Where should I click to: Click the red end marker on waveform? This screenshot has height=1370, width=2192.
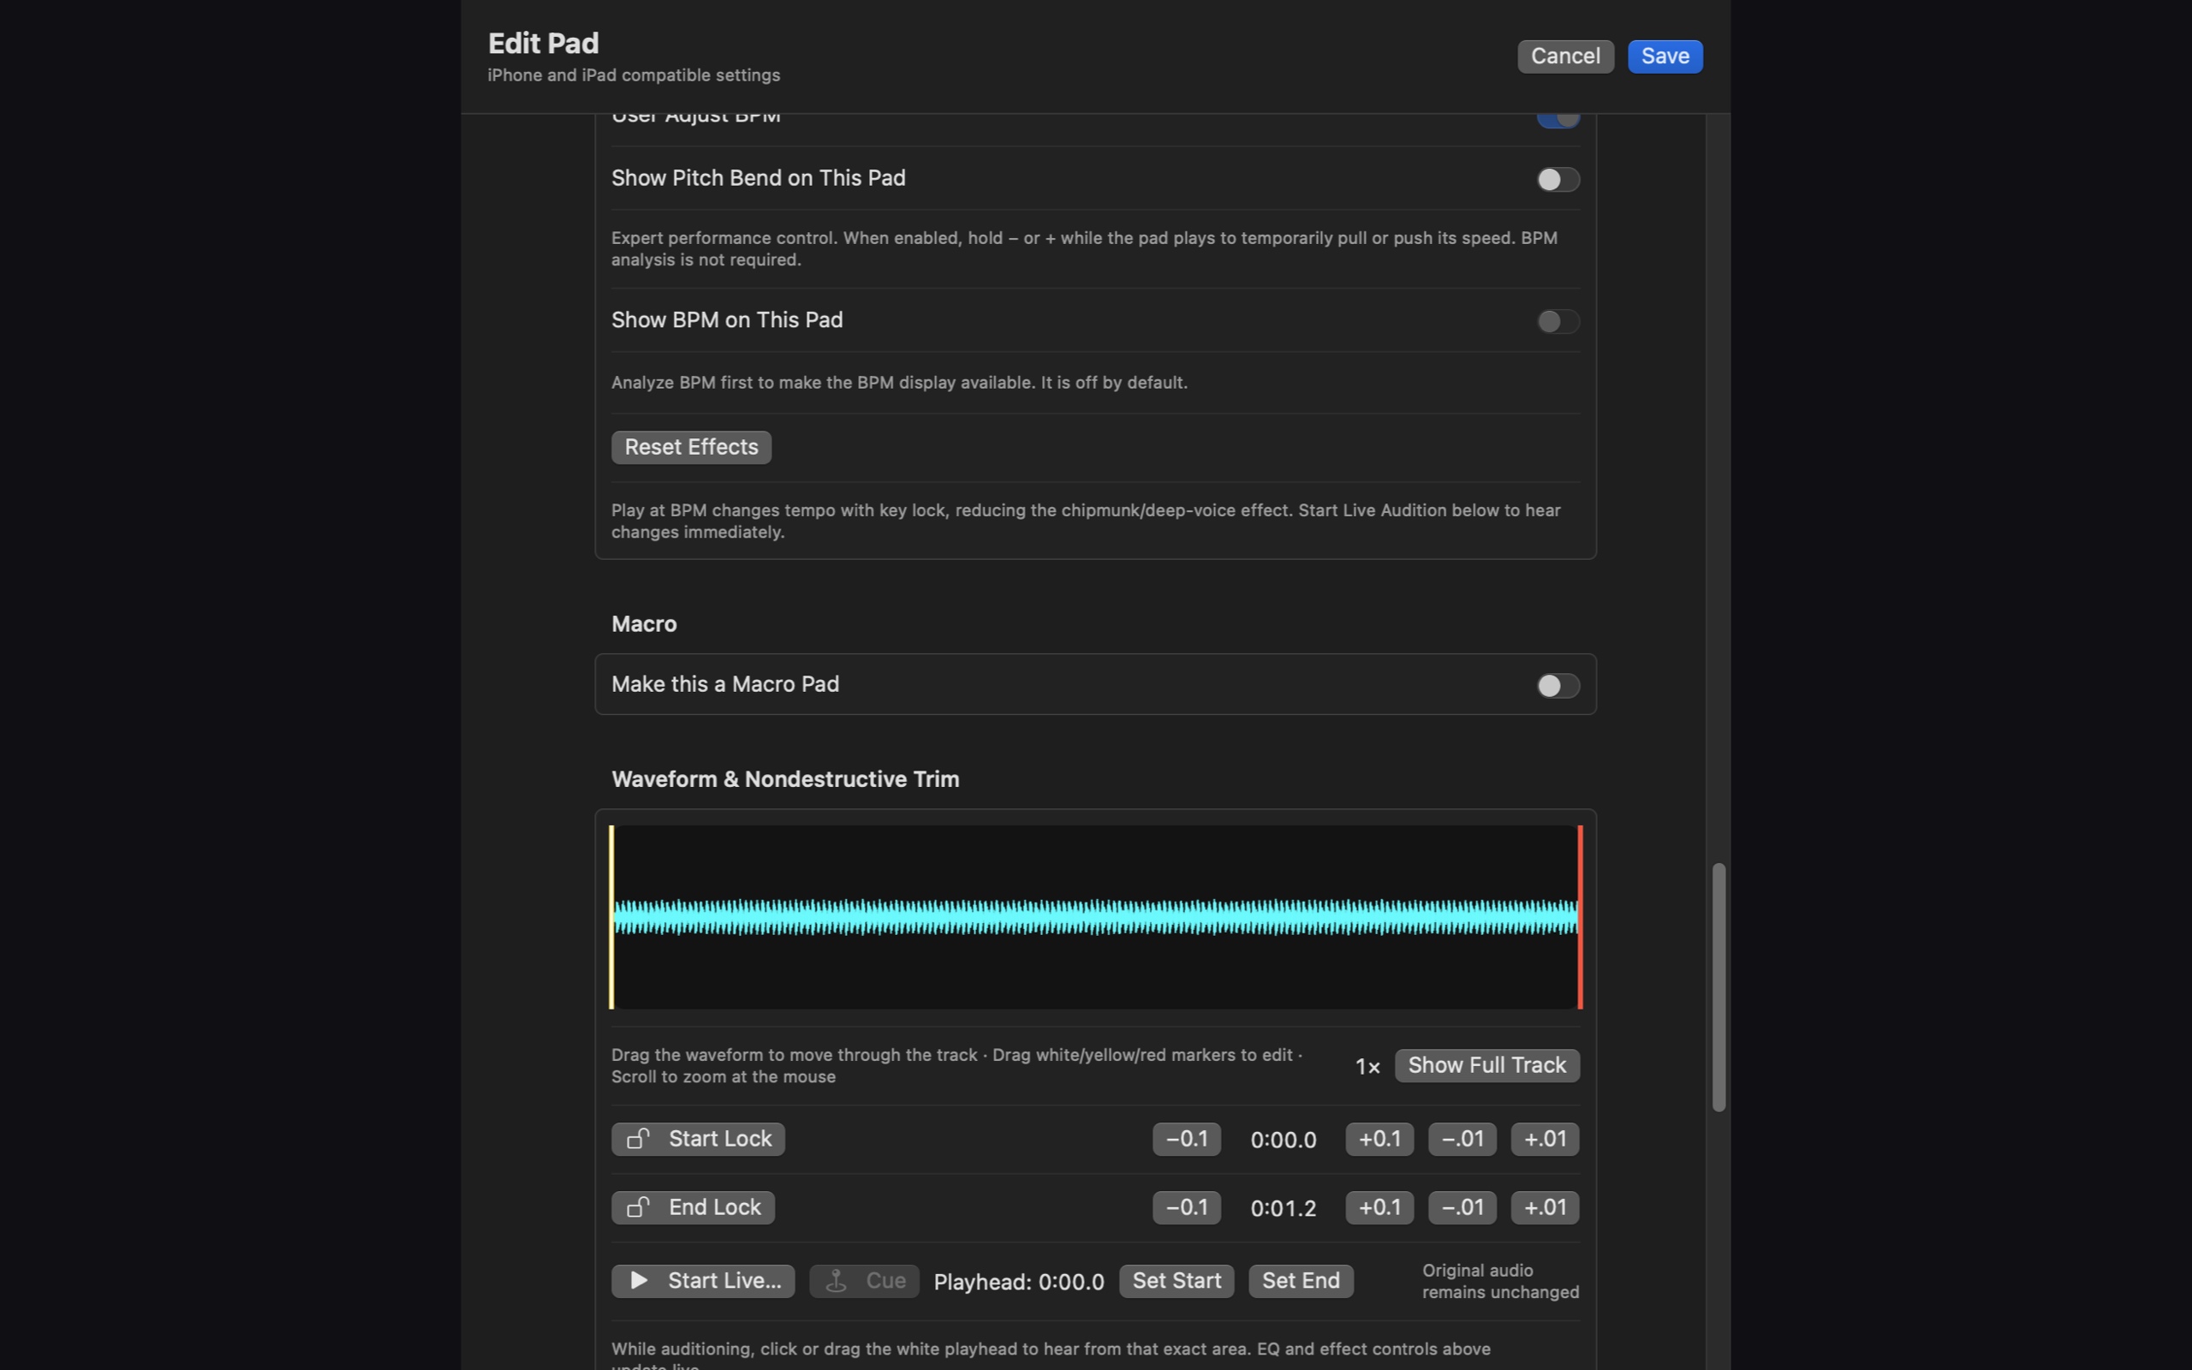tap(1581, 916)
